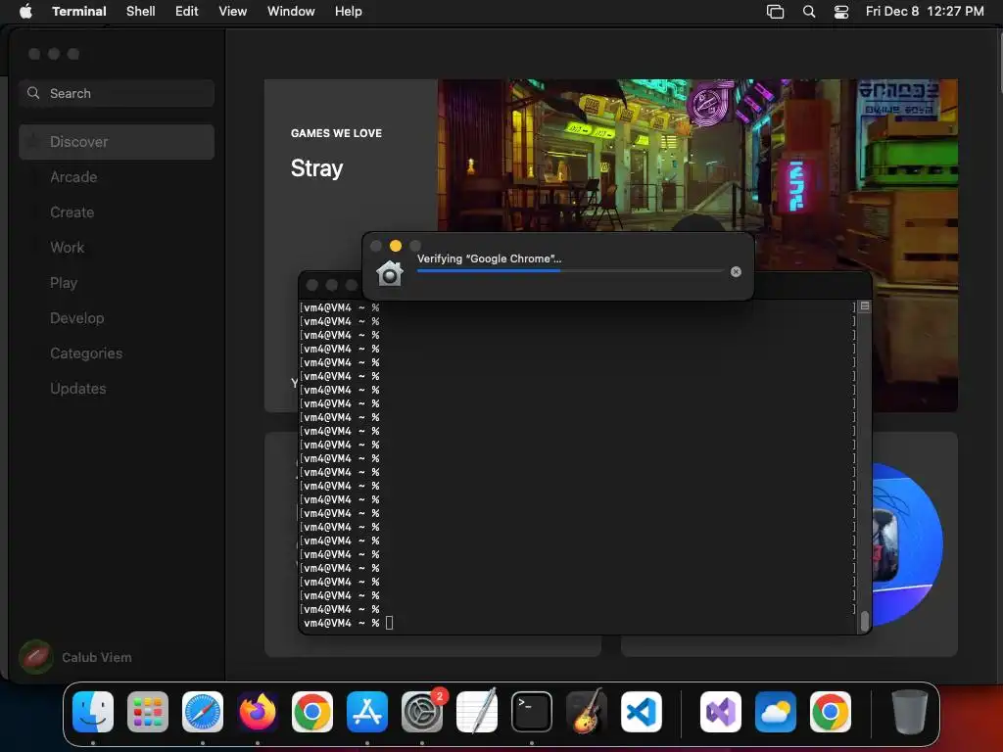This screenshot has height=752, width=1003.
Task: Click the Terminal vertical scrollbar thumb
Action: pos(864,621)
